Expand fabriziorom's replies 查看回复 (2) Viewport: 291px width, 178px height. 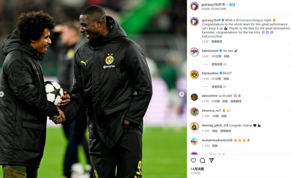click(219, 64)
